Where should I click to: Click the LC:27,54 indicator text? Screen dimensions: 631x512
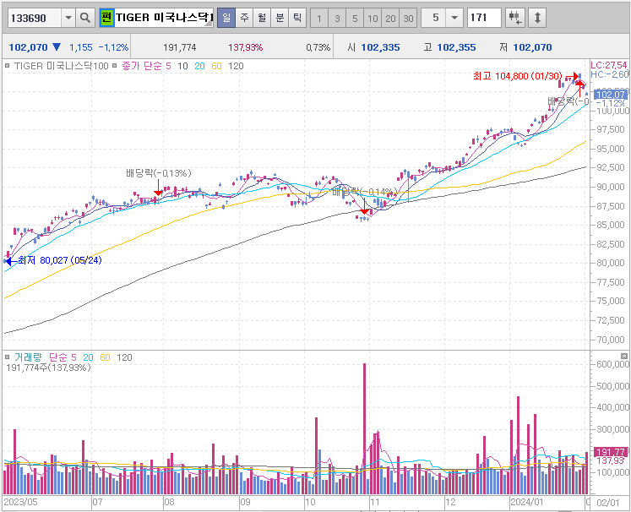click(x=609, y=65)
